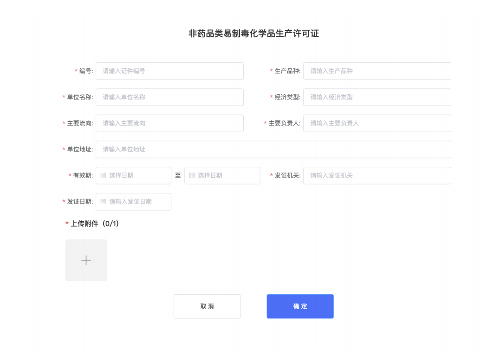Viewport: 500px width, 351px height.
Task: Click the 非药品类易制毒化学品生产许可证 form title
Action: tap(253, 33)
